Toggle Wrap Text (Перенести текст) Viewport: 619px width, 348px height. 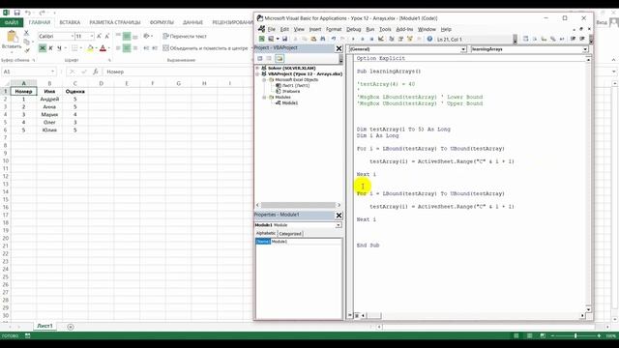tap(185, 36)
